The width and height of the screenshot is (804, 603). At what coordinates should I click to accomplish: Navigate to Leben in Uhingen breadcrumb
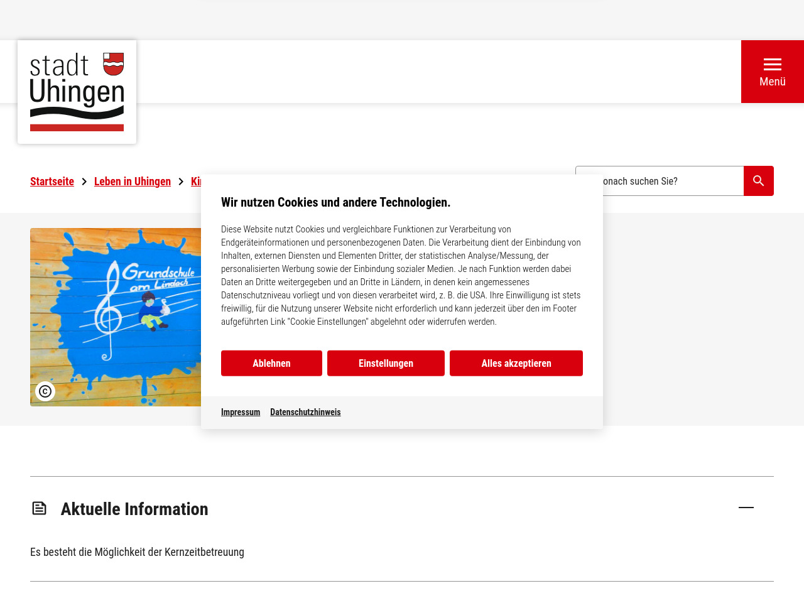tap(133, 182)
